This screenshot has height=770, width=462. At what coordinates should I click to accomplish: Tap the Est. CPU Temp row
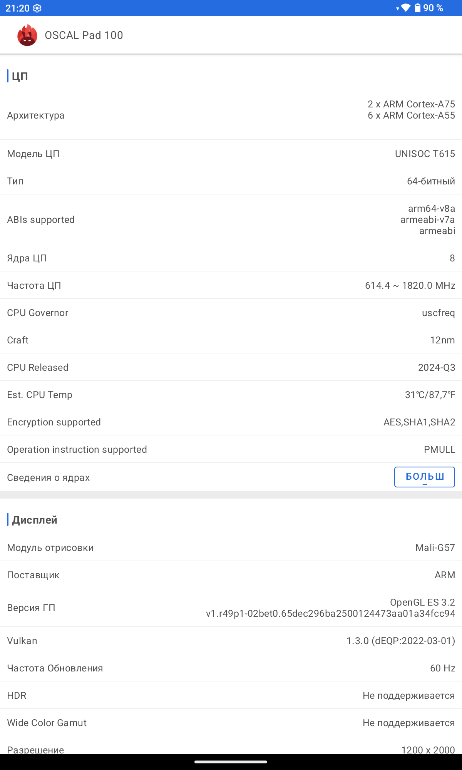coord(231,395)
